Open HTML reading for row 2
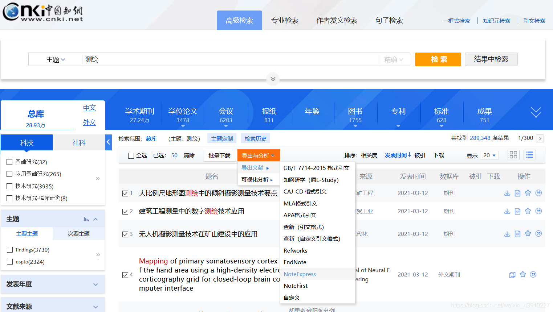This screenshot has width=553, height=312. click(517, 211)
